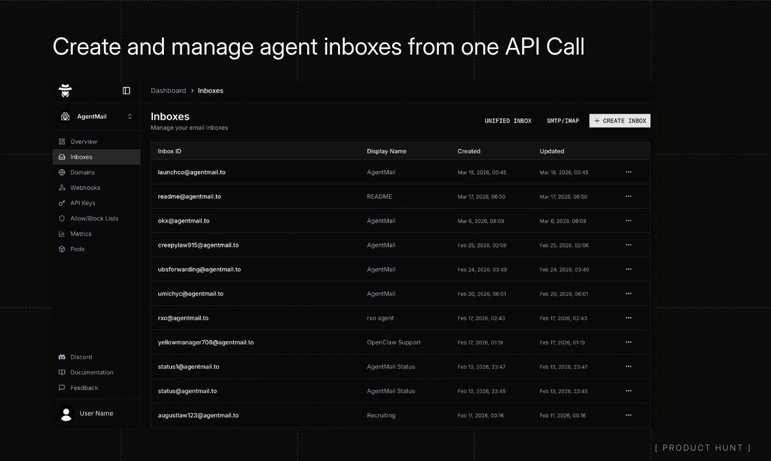Toggle the sidebar collapse control
Image resolution: width=771 pixels, height=461 pixels.
(x=126, y=90)
